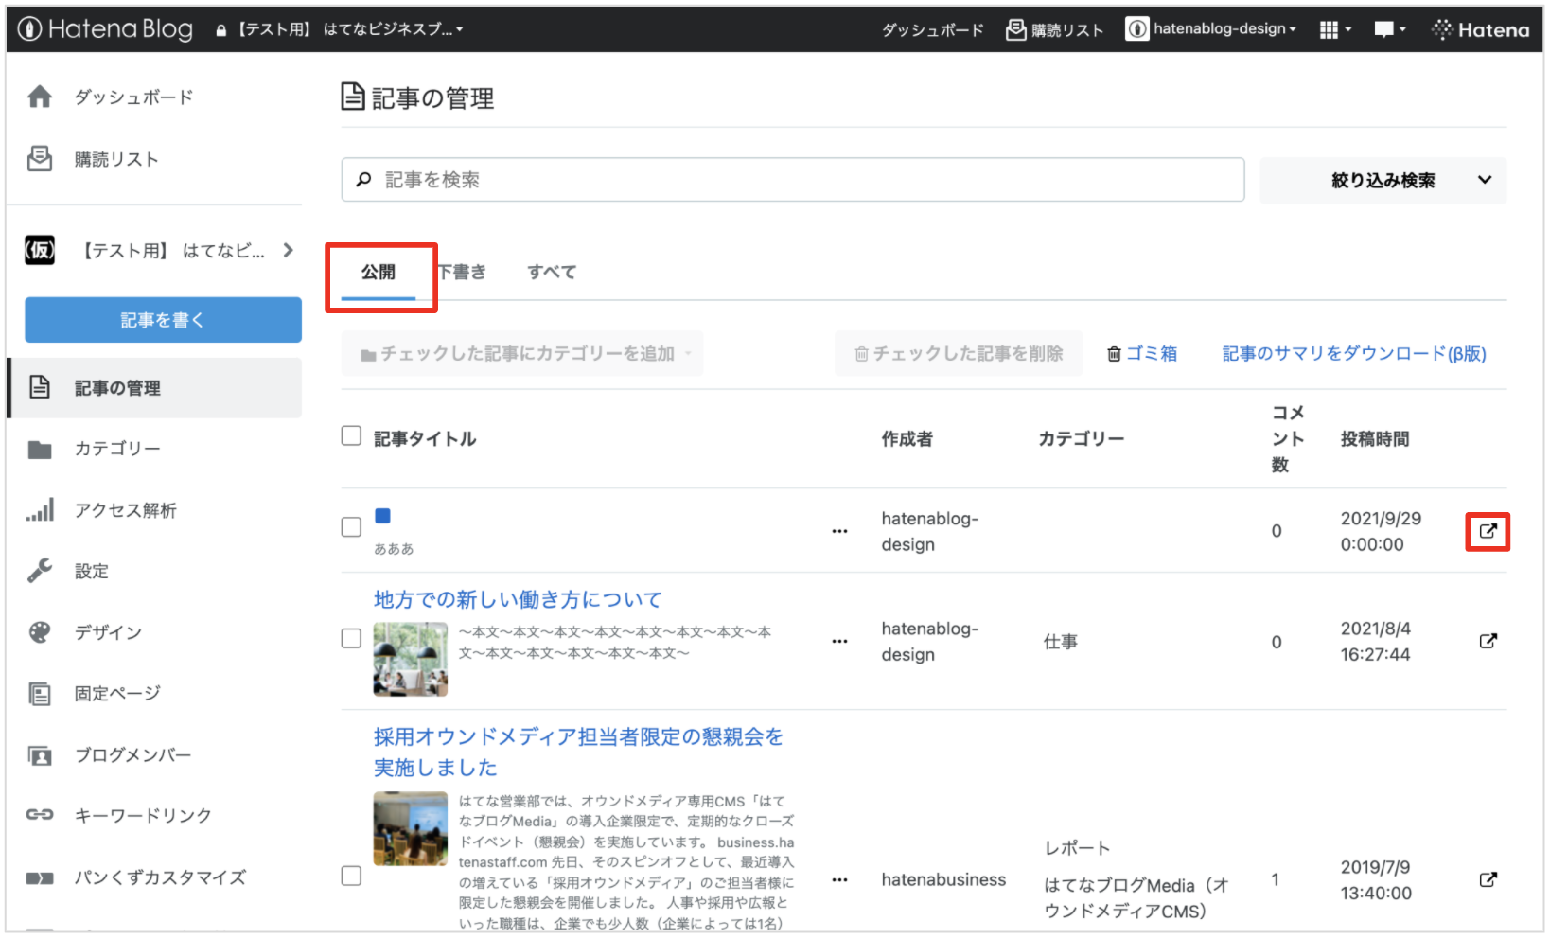Open the external link icon for ああああ article
This screenshot has width=1550, height=939.
(1488, 531)
